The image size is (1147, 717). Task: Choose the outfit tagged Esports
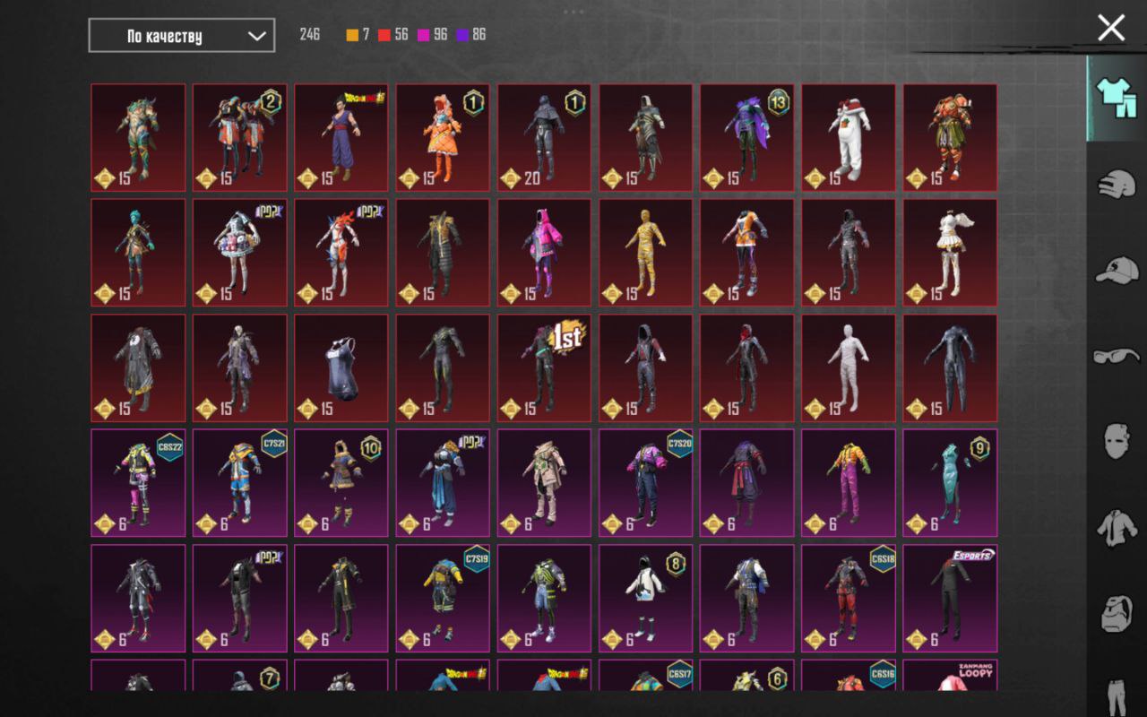pos(950,598)
